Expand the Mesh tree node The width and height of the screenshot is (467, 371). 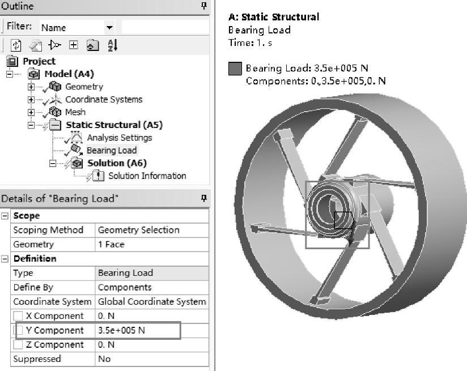click(x=31, y=112)
